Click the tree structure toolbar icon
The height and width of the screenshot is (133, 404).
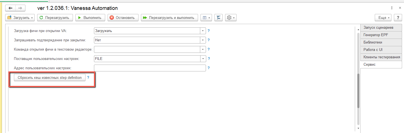pos(219,18)
